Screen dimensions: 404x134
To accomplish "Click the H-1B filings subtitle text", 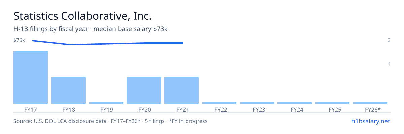I will (x=91, y=29).
